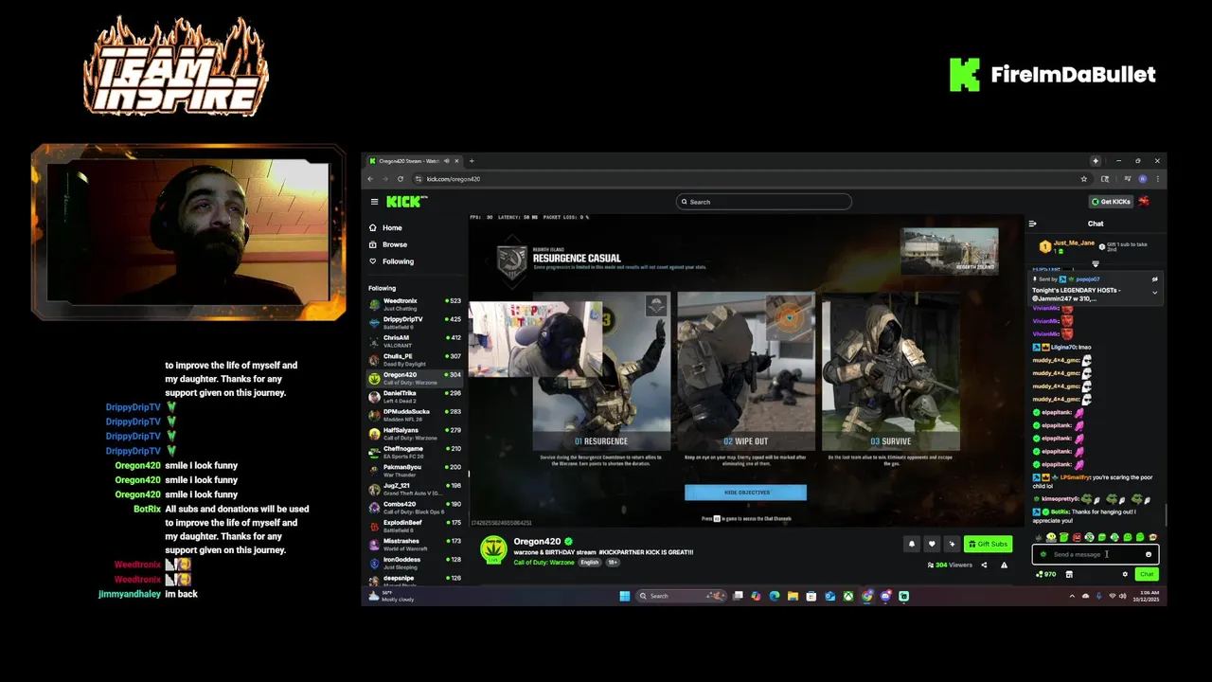Open the chat shop icon next to points

(x=1069, y=574)
